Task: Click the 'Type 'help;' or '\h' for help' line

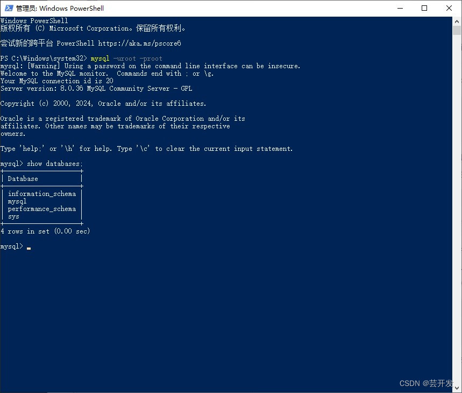Action: coord(146,149)
